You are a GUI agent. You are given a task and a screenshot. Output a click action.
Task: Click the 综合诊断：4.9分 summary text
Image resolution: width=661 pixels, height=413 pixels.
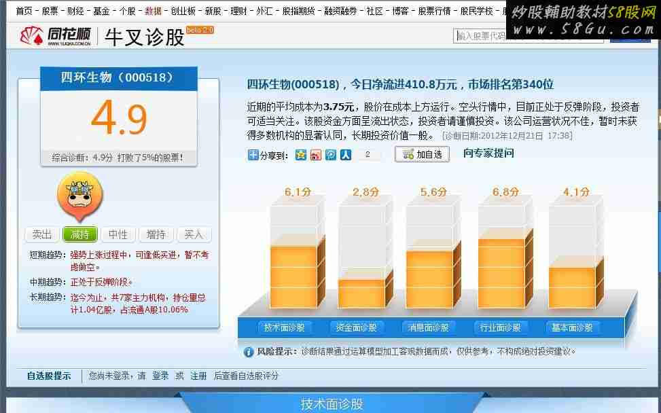click(118, 158)
